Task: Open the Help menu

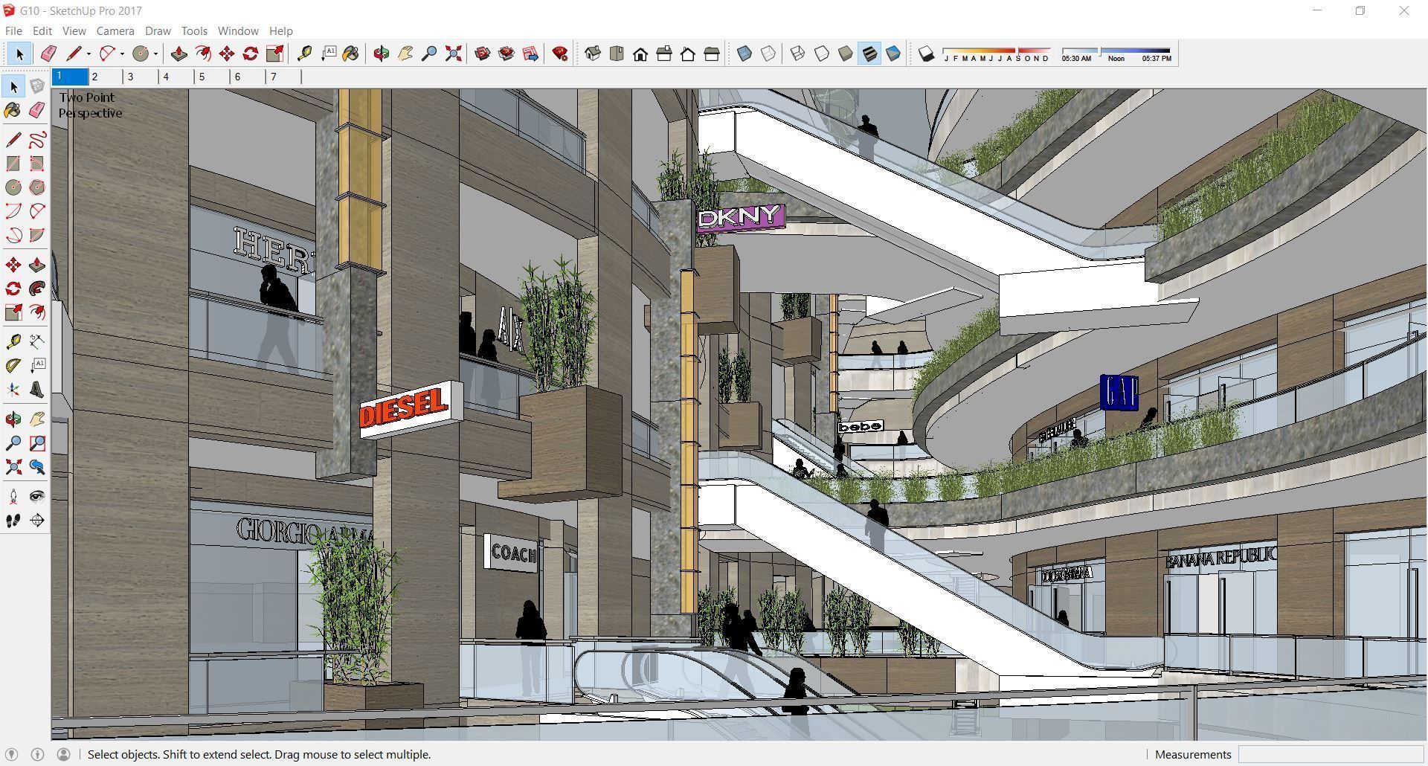Action: 280,30
